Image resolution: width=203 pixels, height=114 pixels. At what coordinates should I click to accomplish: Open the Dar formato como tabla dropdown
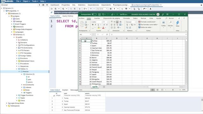pos(148,25)
